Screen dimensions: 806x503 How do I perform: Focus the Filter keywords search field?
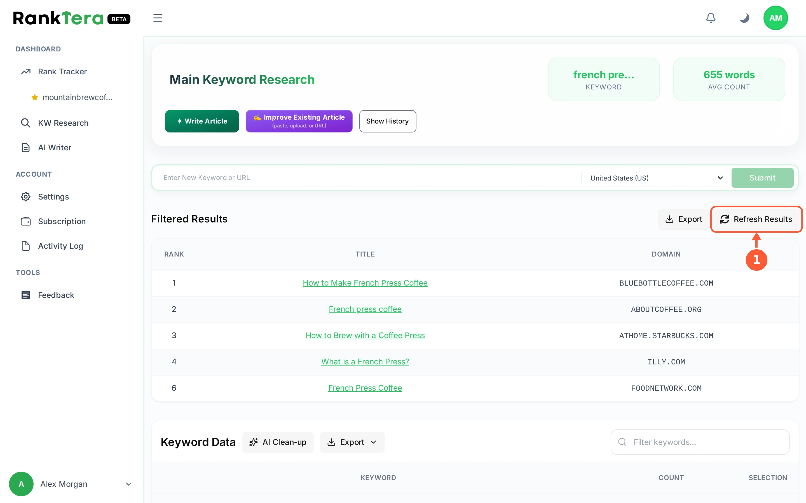tap(700, 442)
